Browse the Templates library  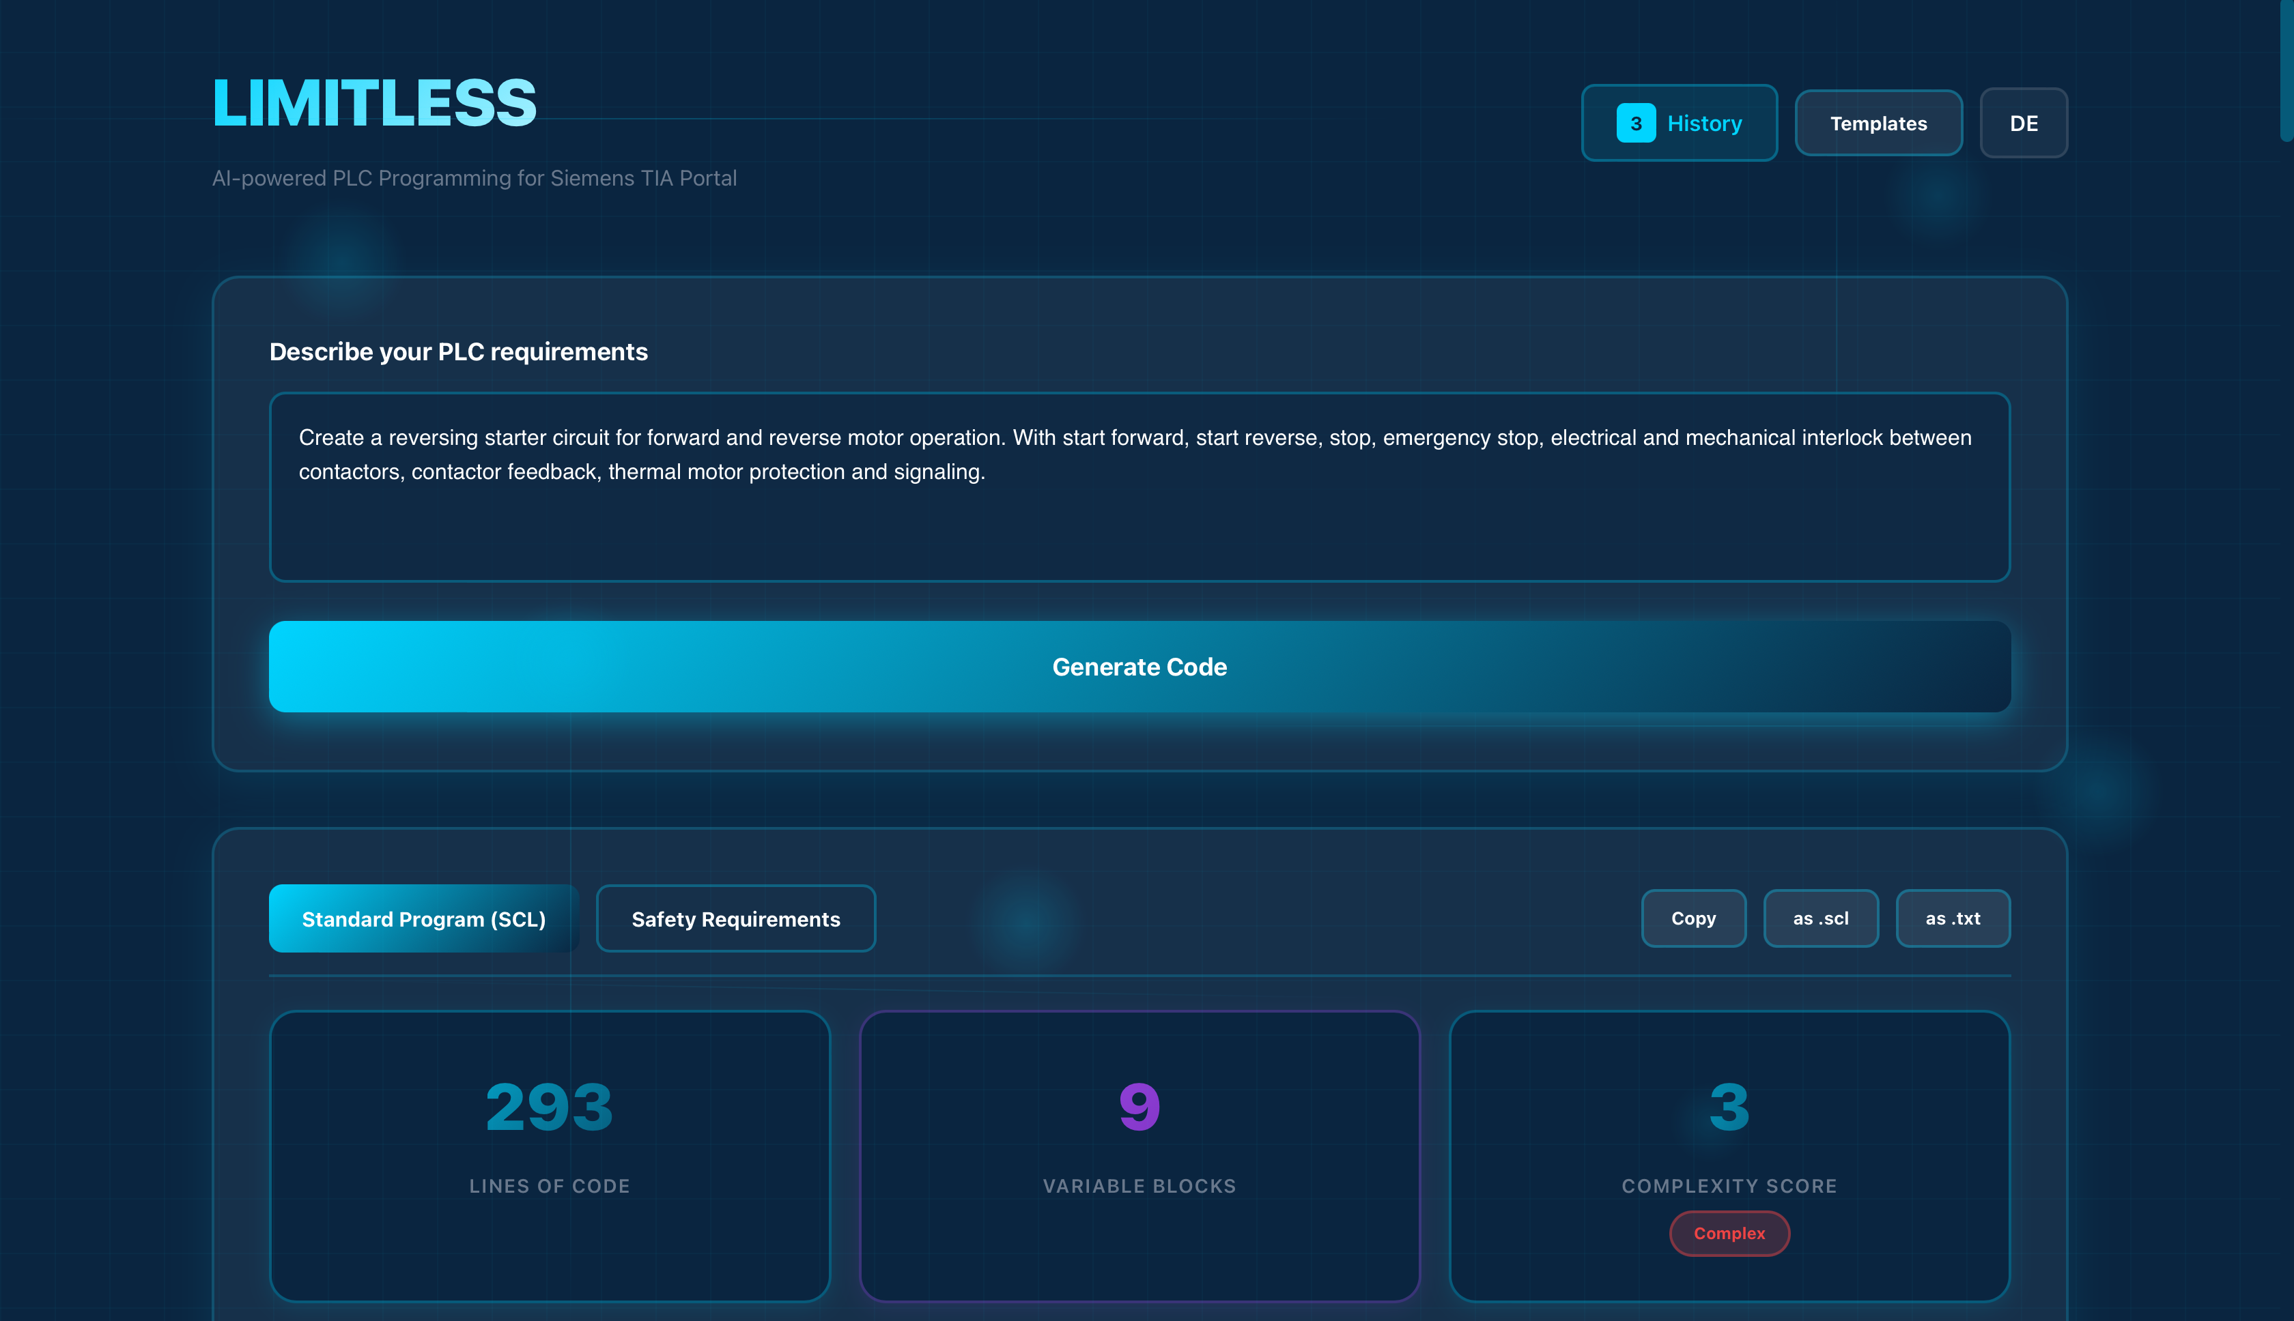coord(1878,123)
